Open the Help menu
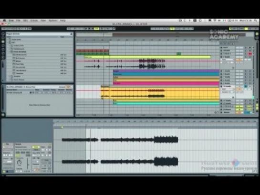 (x=62, y=21)
